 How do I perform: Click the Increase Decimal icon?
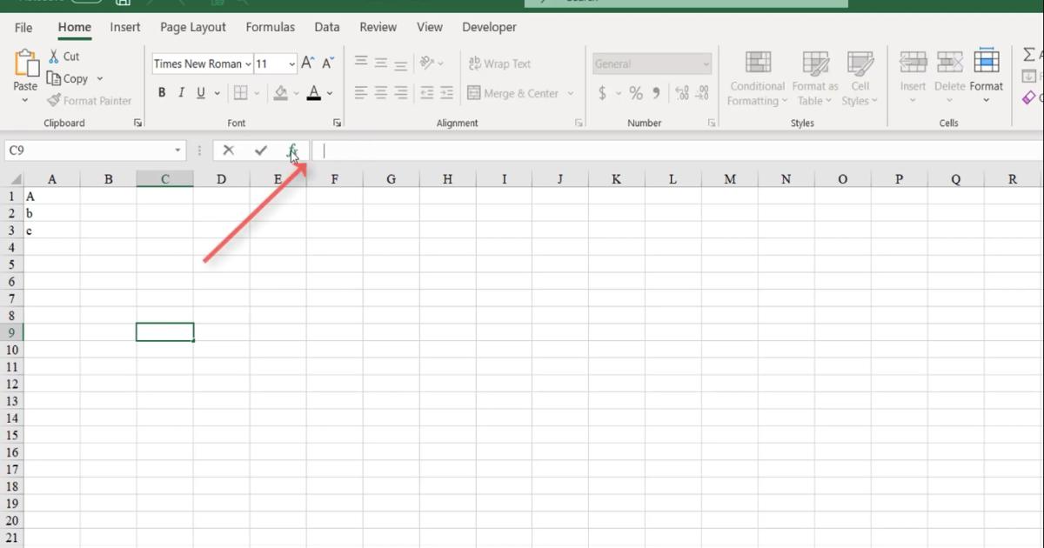[681, 93]
